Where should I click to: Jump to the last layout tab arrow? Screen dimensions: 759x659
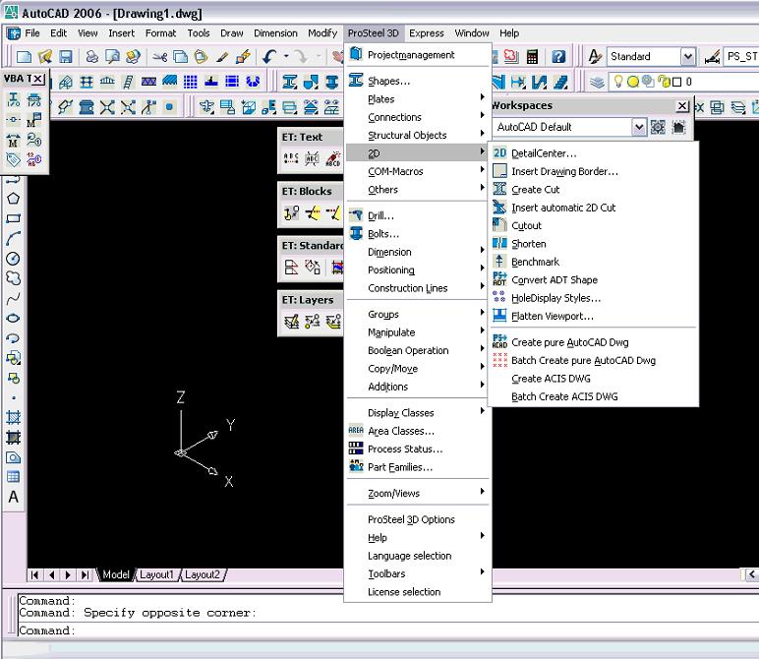85,574
